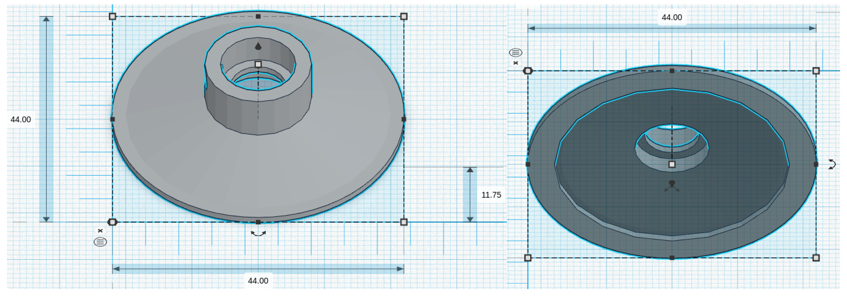
Task: Close the ruler beside the dark disc
Action: [516, 63]
